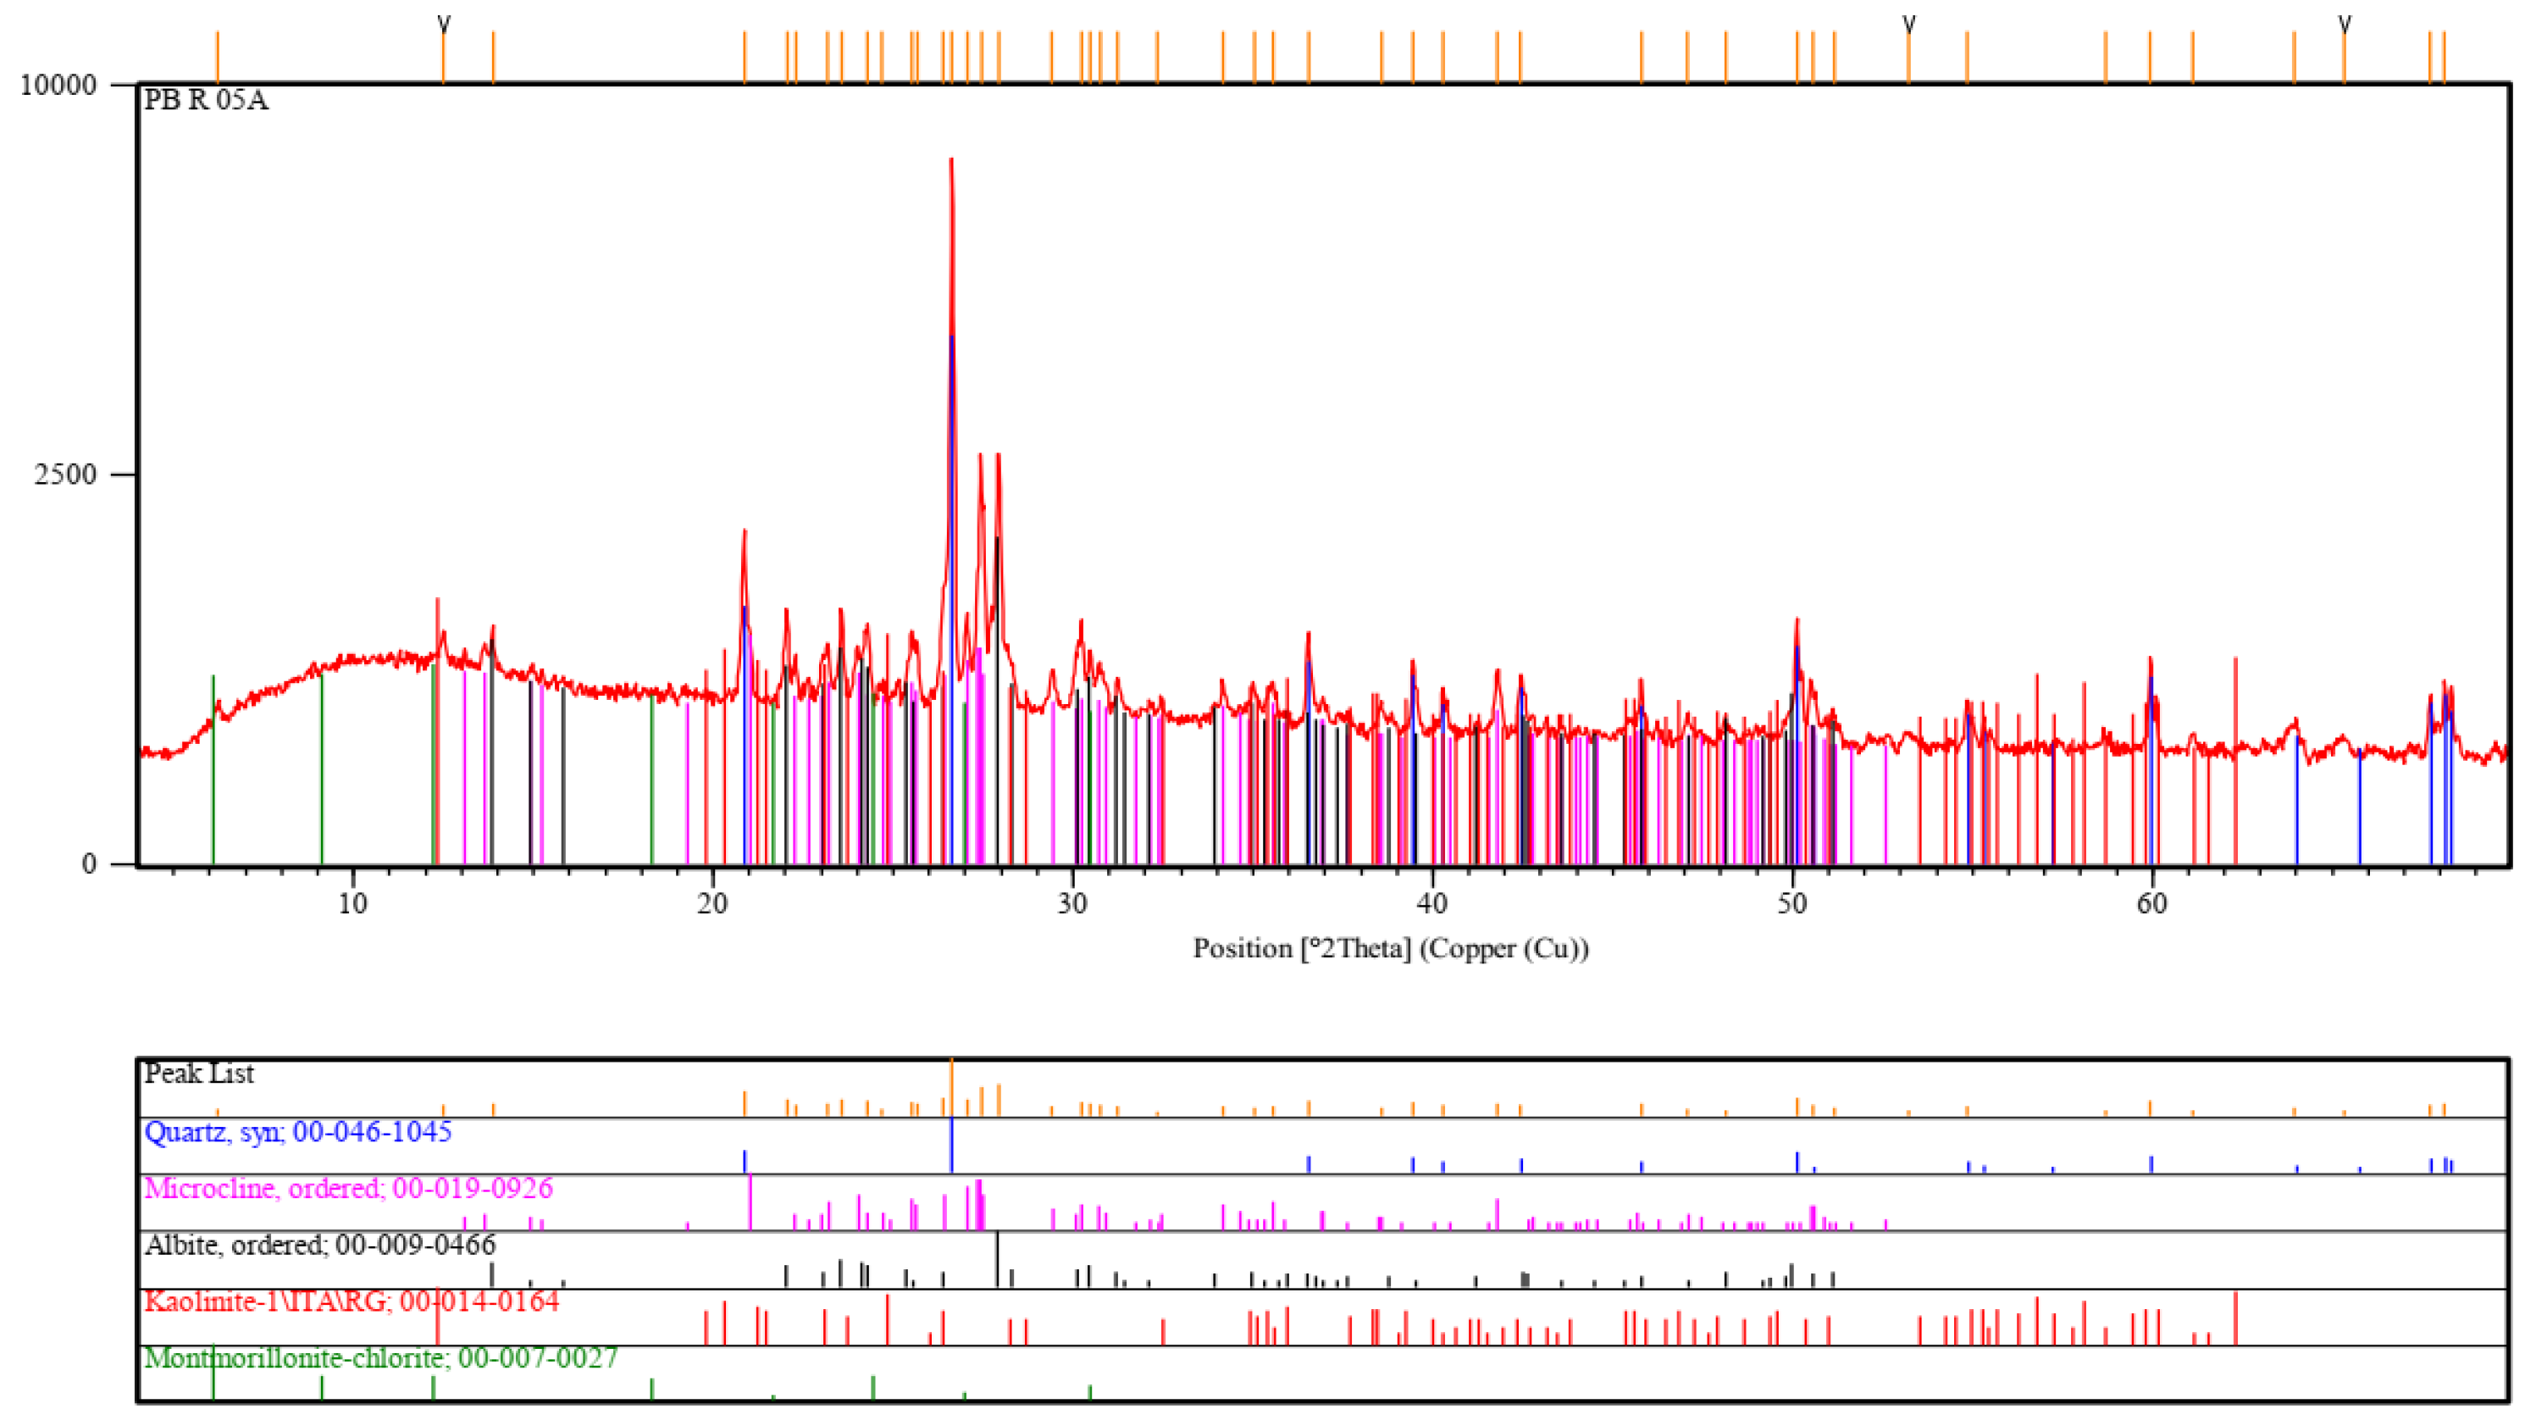Click the v marker near 12° at top
This screenshot has width=2525, height=1426.
444,21
